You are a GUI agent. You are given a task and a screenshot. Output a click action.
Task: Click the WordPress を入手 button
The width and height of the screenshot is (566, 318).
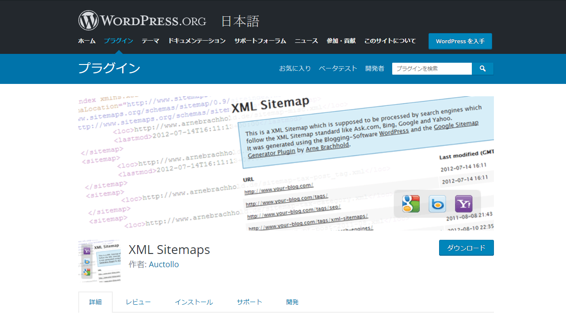pos(460,41)
